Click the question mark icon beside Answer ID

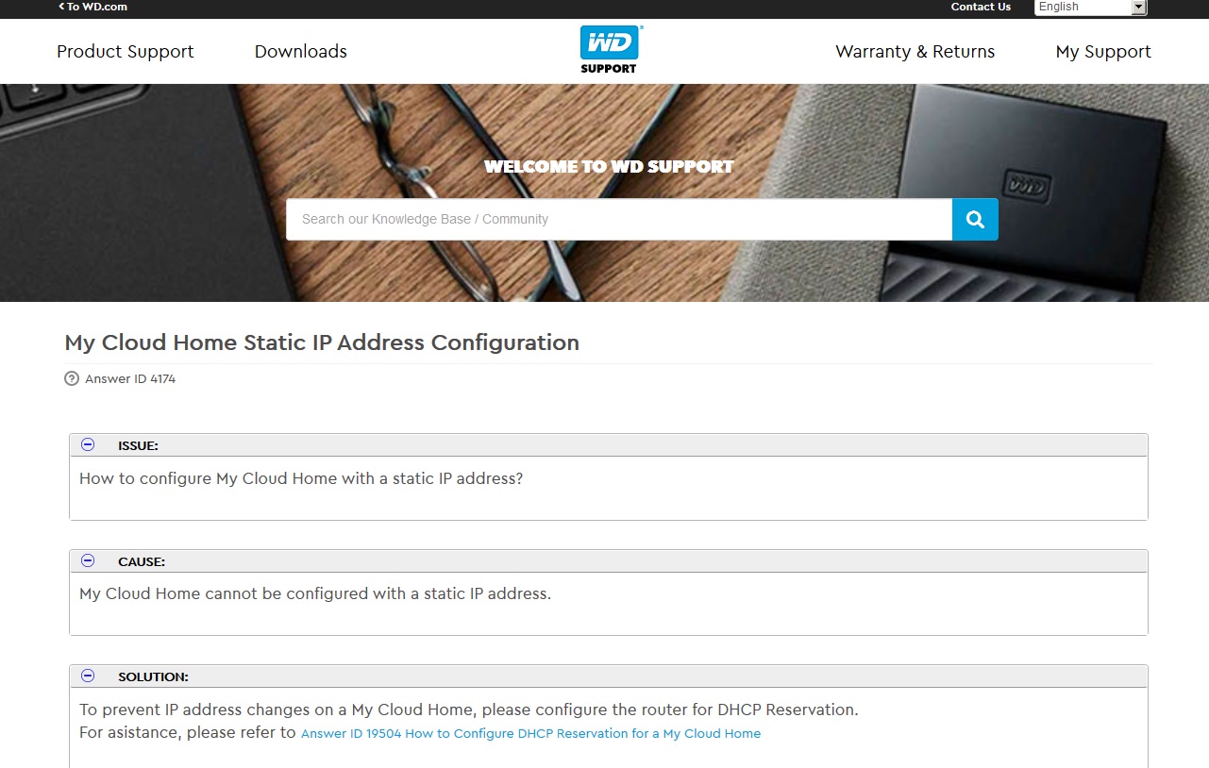pos(71,378)
